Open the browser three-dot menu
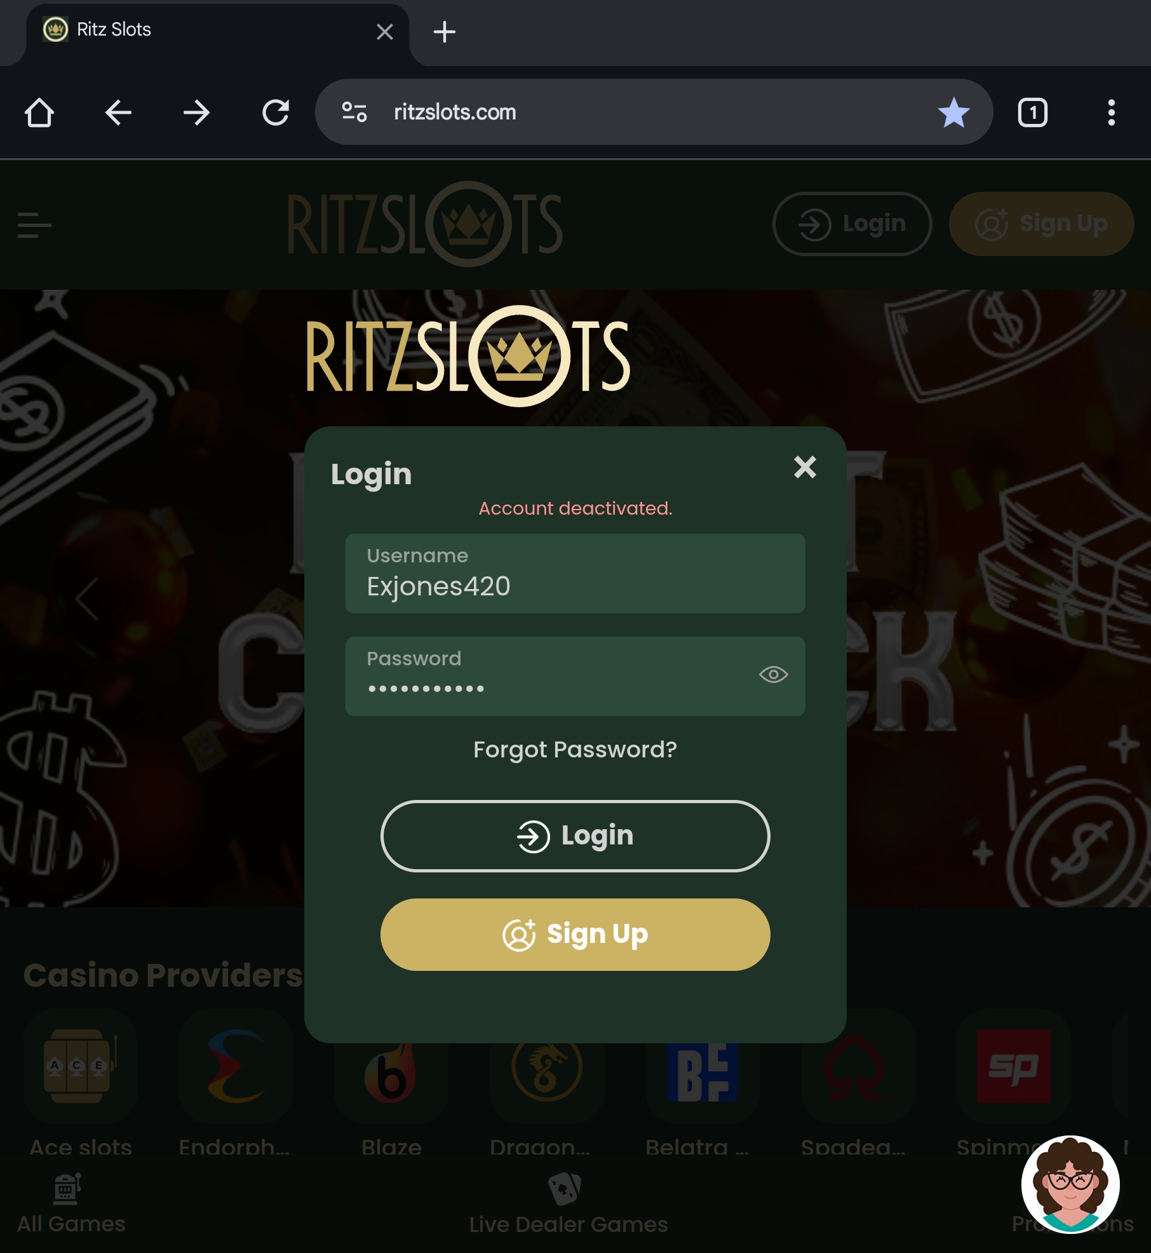This screenshot has height=1253, width=1151. pyautogui.click(x=1111, y=112)
